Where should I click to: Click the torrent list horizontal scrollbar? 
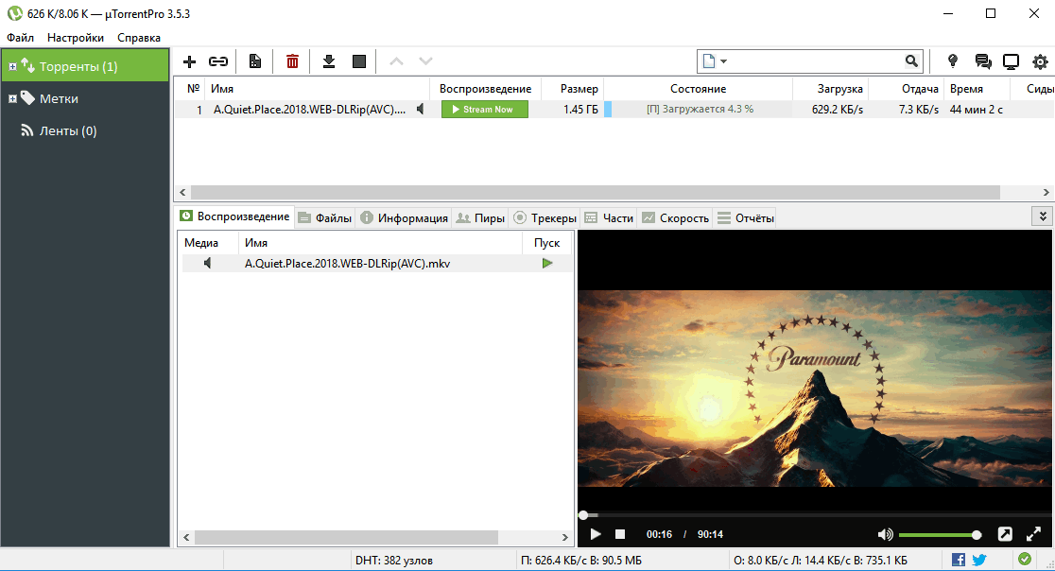click(x=595, y=192)
